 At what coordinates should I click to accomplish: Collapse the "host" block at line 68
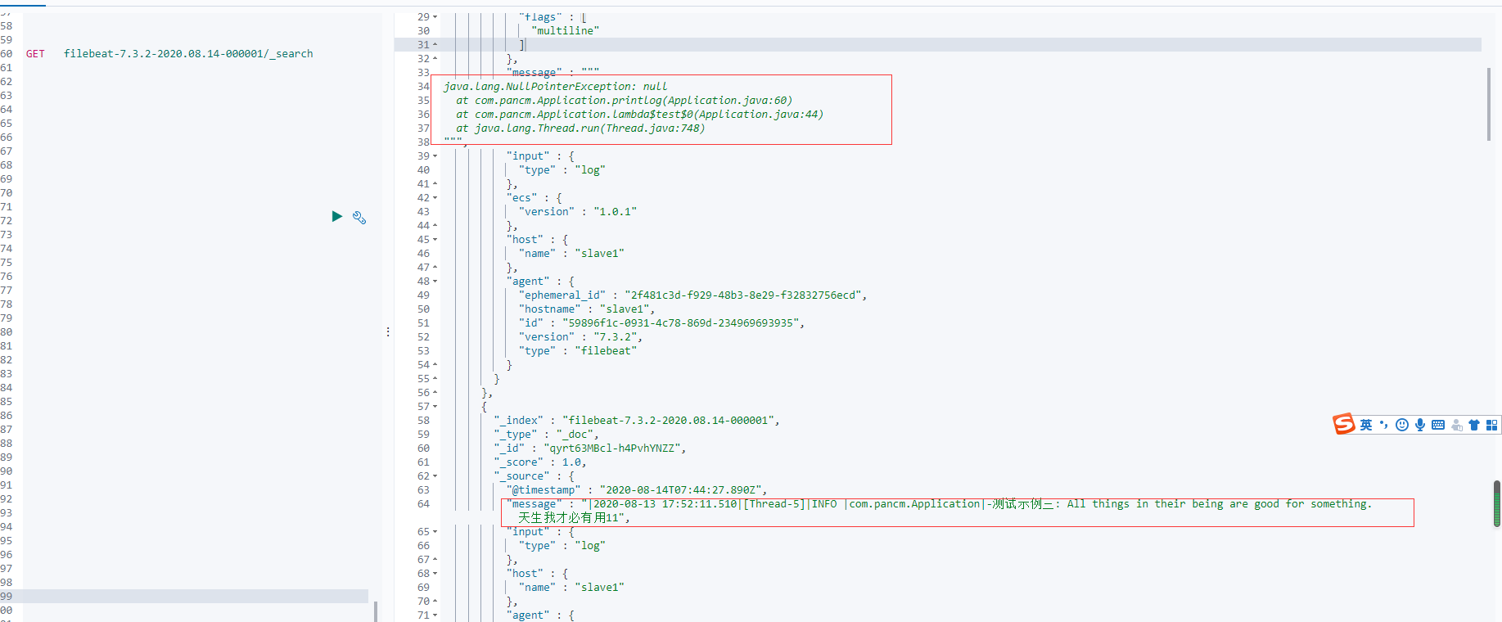point(435,573)
